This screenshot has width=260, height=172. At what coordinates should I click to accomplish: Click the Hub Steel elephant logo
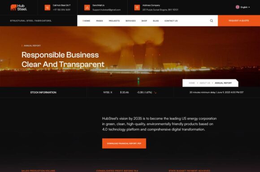tap(18, 8)
